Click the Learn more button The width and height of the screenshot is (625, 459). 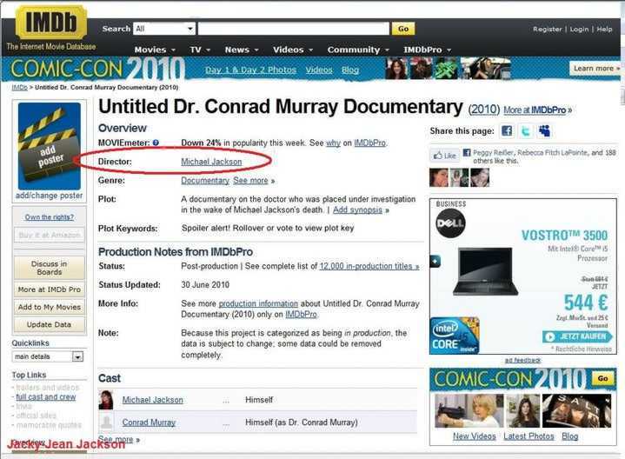tap(595, 69)
